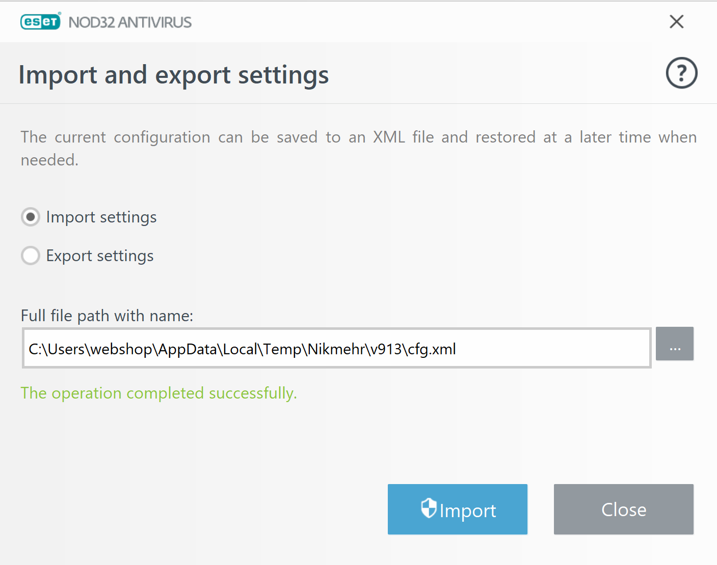Open help via the question mark icon
Image resolution: width=717 pixels, height=565 pixels.
(x=681, y=73)
